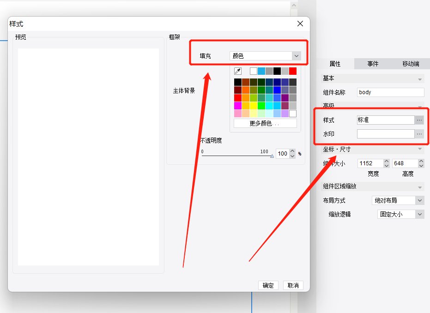The width and height of the screenshot is (430, 313).
Task: Collapse the 组件区域缩放 section
Action: click(420, 187)
